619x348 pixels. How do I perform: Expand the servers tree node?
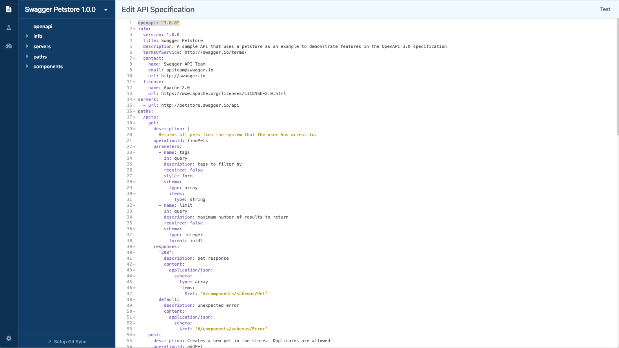click(x=27, y=46)
